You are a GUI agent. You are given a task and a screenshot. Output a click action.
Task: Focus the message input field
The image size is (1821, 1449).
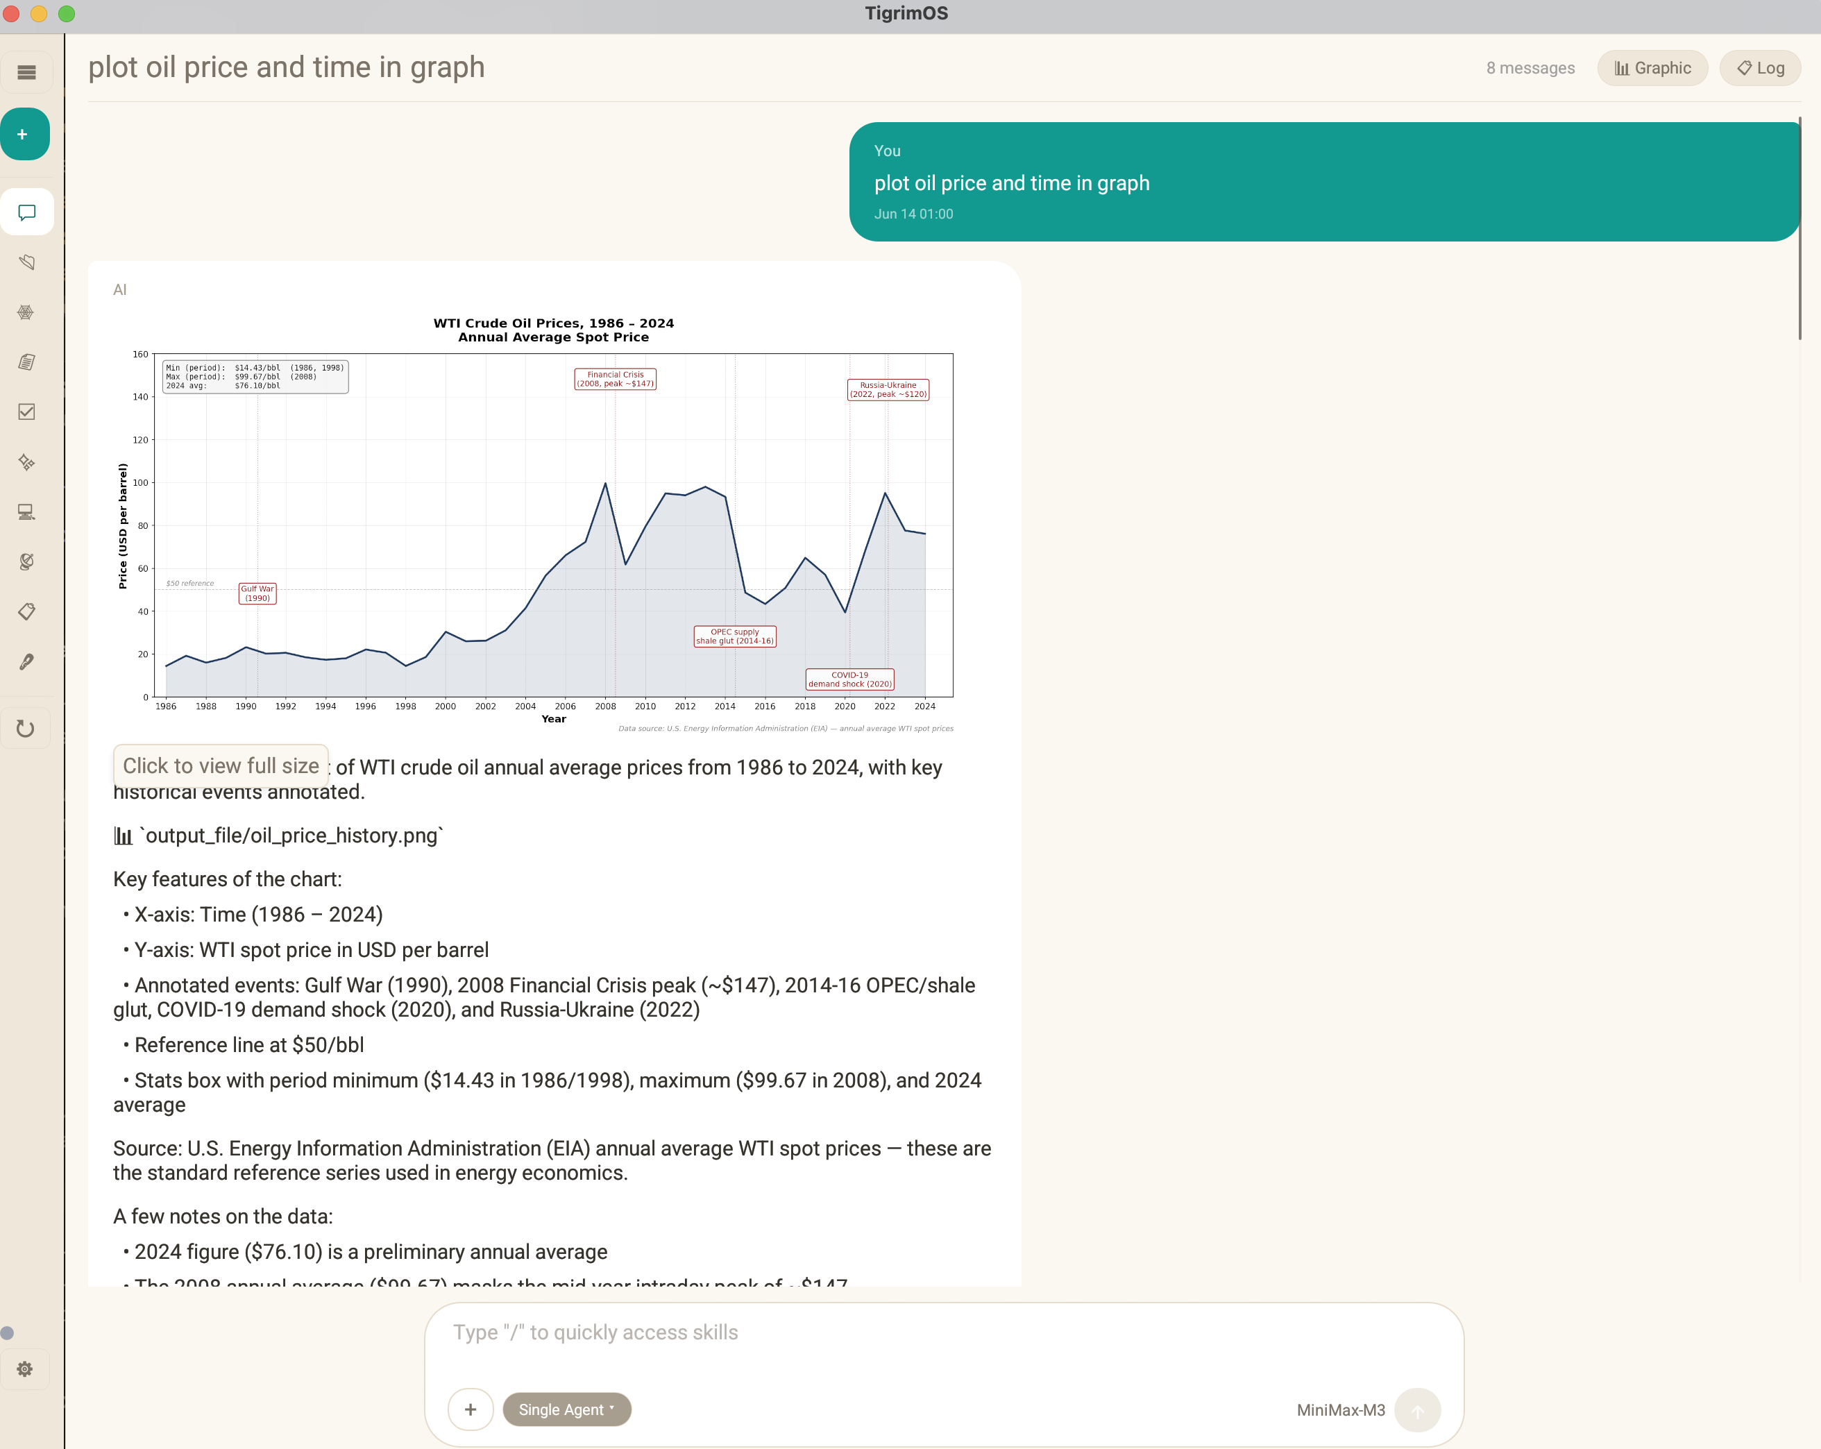coord(943,1332)
